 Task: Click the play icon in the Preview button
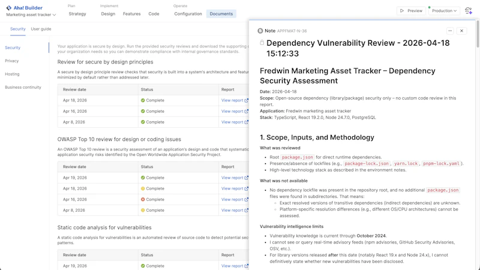pyautogui.click(x=402, y=11)
